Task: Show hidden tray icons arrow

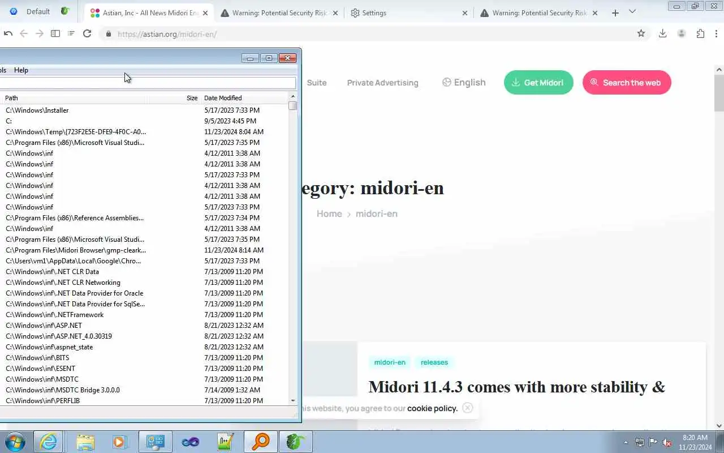Action: pos(626,442)
